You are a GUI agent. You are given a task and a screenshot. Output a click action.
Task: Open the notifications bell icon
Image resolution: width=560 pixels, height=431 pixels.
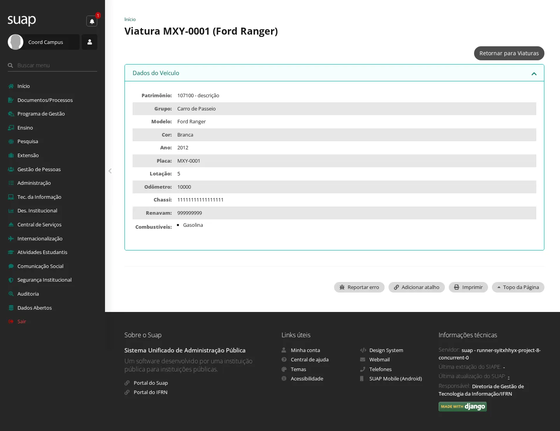coord(92,21)
